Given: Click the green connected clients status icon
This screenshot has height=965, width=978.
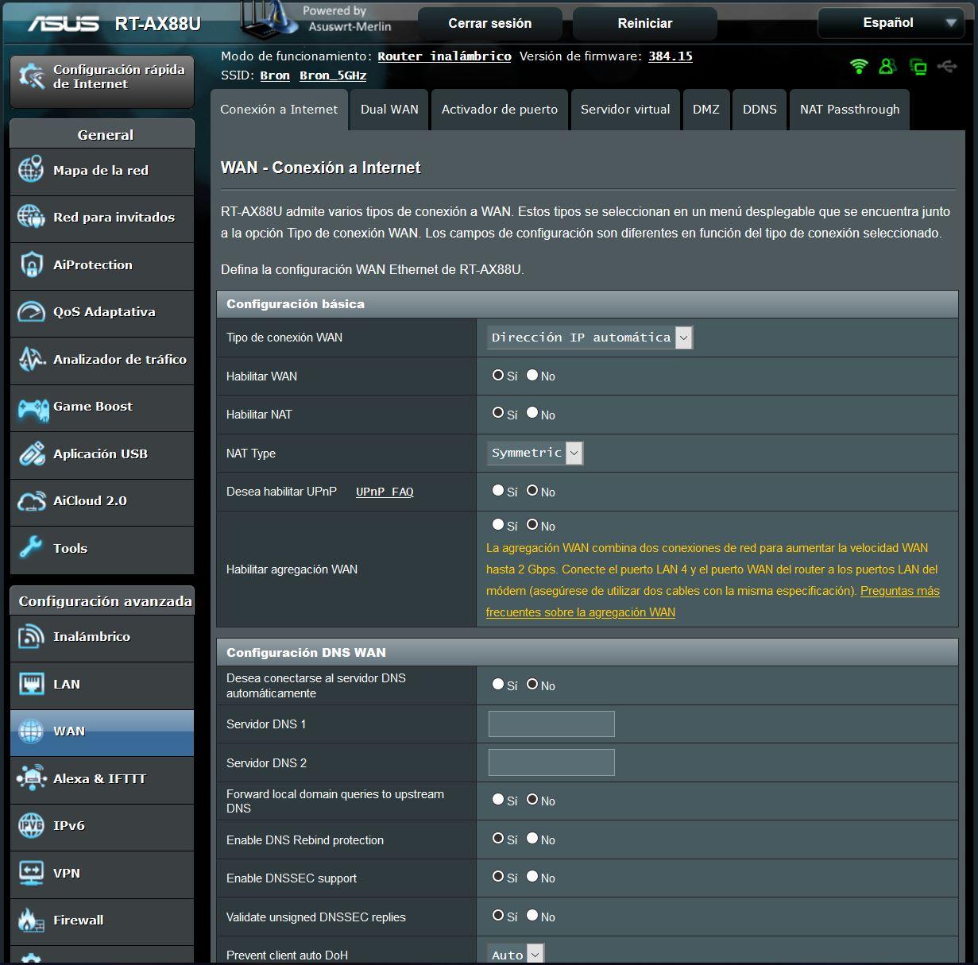Looking at the screenshot, I should [x=887, y=66].
